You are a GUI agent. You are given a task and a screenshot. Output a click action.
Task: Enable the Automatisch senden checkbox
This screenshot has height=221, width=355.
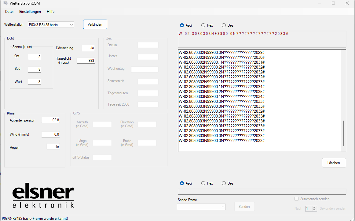point(296,199)
